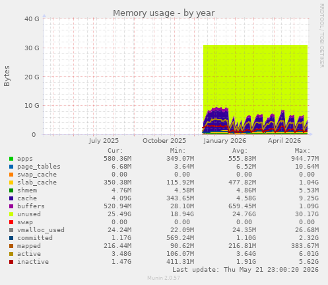Click the 'Last update' timestamp line

pyautogui.click(x=246, y=270)
